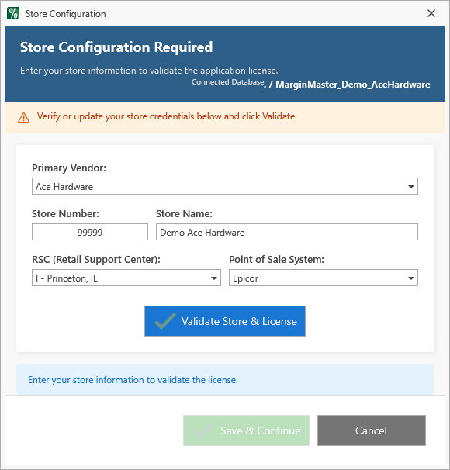Open the Primary Vendor dropdown
The width and height of the screenshot is (450, 470).
pos(225,186)
